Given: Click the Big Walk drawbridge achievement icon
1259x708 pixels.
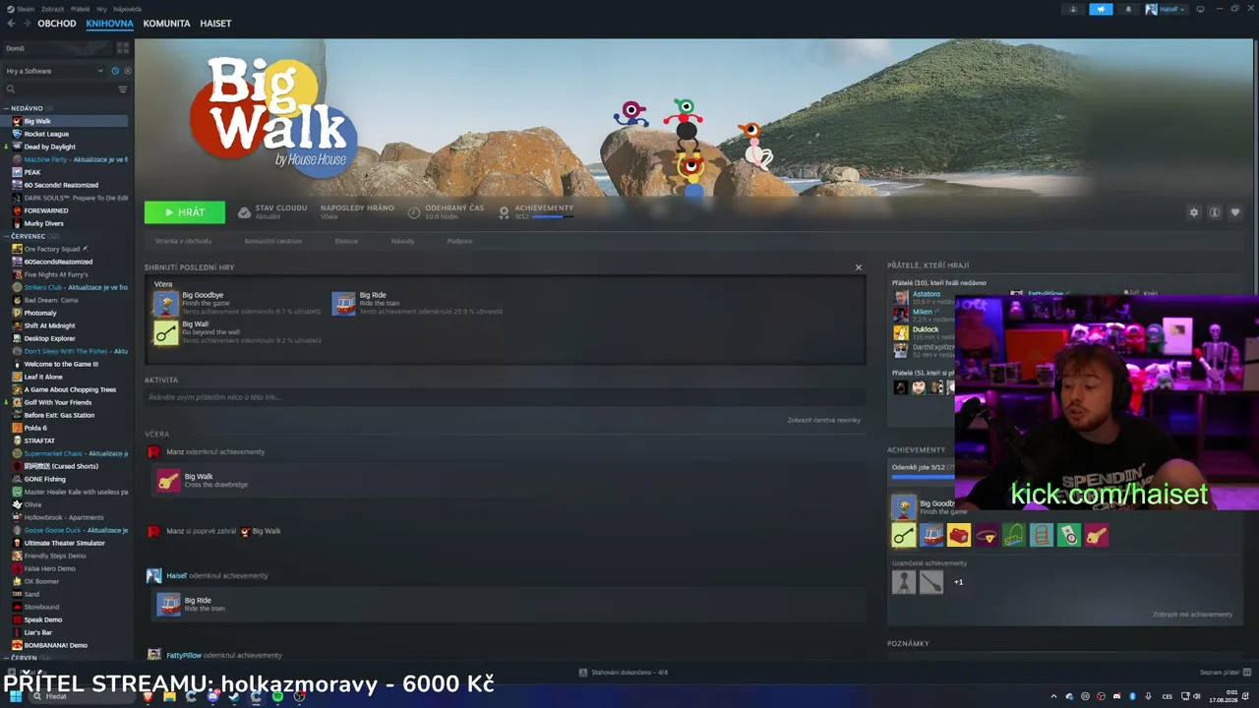Looking at the screenshot, I should click(x=169, y=480).
